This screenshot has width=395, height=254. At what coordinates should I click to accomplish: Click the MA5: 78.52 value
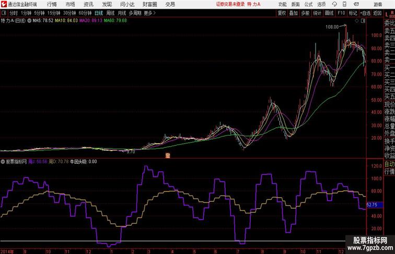tap(43, 21)
